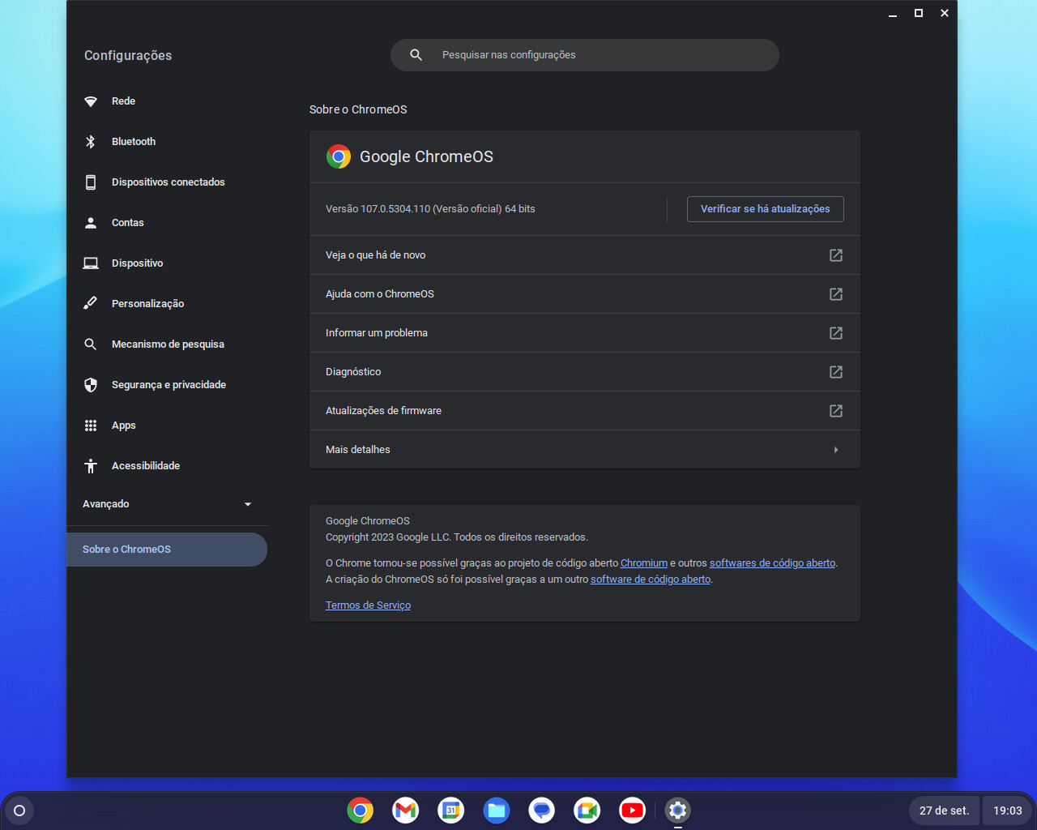The height and width of the screenshot is (830, 1037).
Task: Open the Apps settings label
Action: (124, 426)
